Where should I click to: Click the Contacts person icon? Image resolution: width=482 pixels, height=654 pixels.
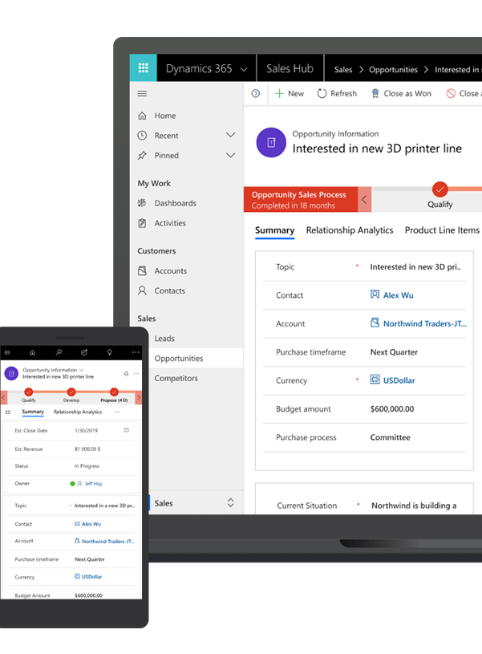click(x=142, y=290)
